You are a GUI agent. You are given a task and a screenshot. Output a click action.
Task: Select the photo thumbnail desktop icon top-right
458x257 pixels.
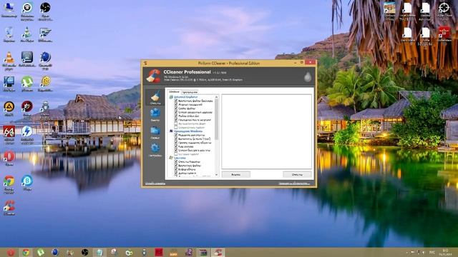[x=389, y=11]
